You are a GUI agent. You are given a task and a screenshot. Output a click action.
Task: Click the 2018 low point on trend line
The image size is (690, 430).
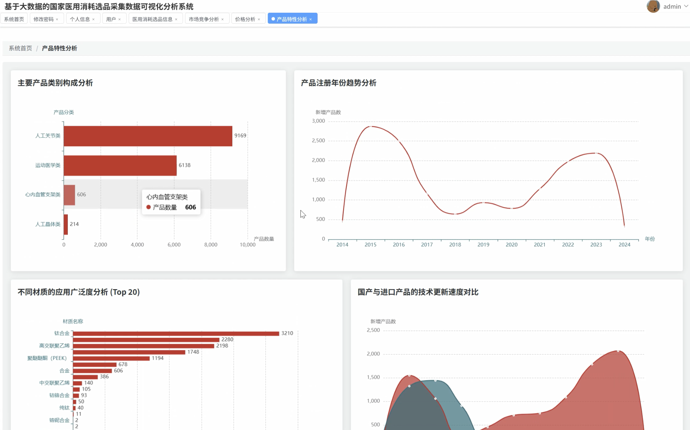point(455,214)
